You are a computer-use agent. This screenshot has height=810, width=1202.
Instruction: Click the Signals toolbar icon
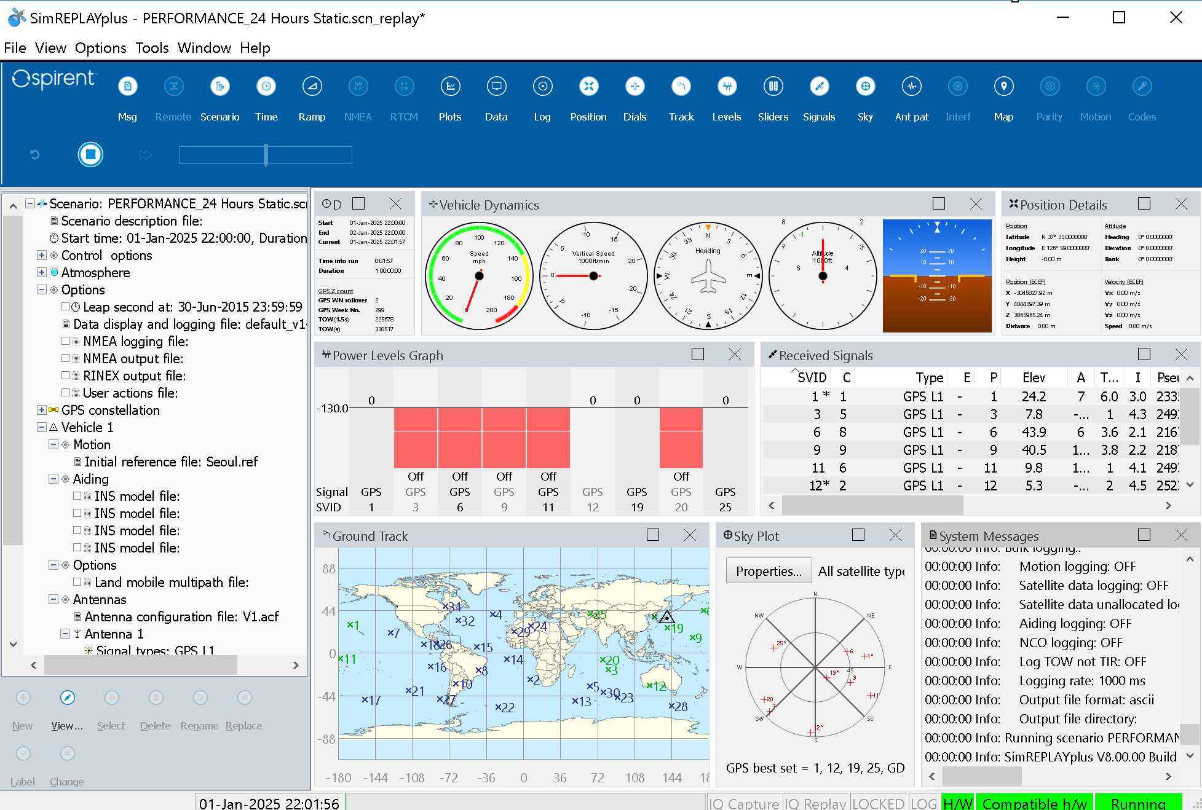(819, 87)
